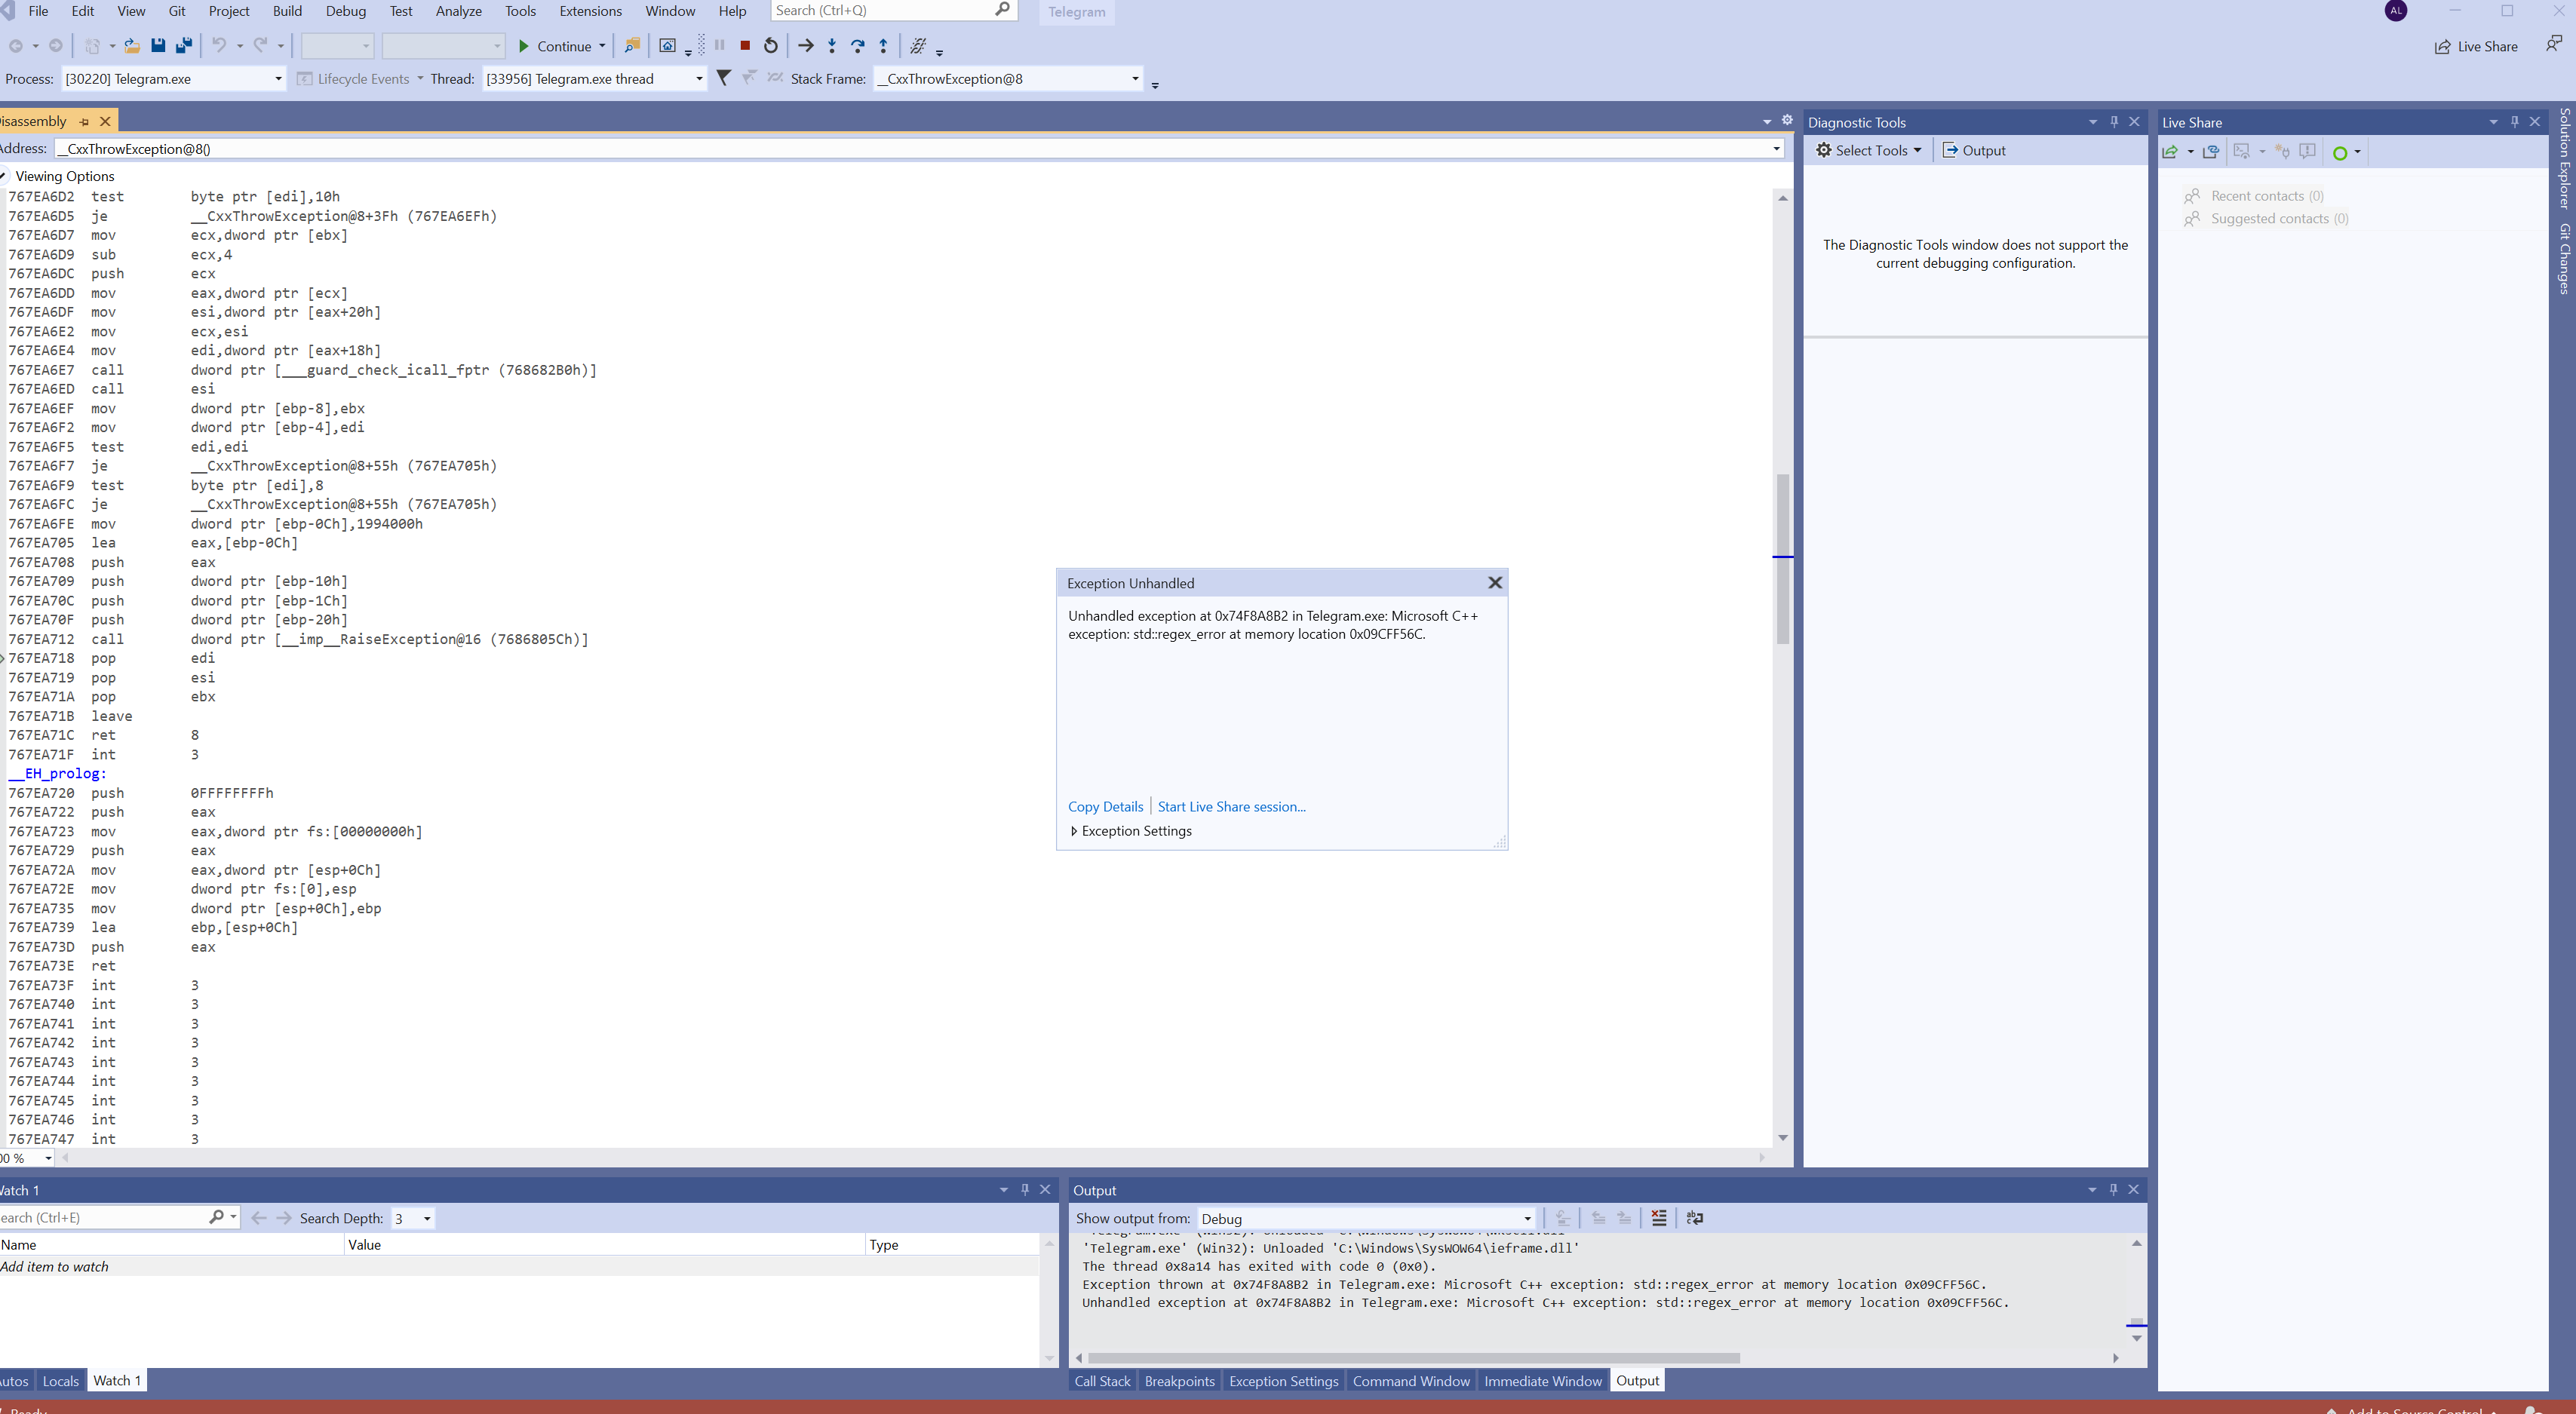
Task: Click the Output pane horizontal scrollbar
Action: [1414, 1358]
